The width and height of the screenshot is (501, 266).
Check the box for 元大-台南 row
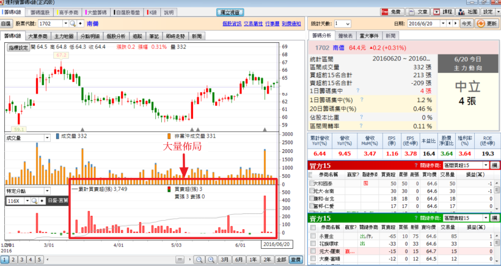(312, 191)
